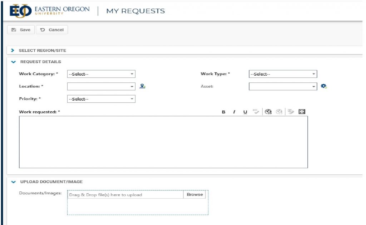This screenshot has height=225, width=366.
Task: Open the Asset combo box
Action: [x=283, y=86]
